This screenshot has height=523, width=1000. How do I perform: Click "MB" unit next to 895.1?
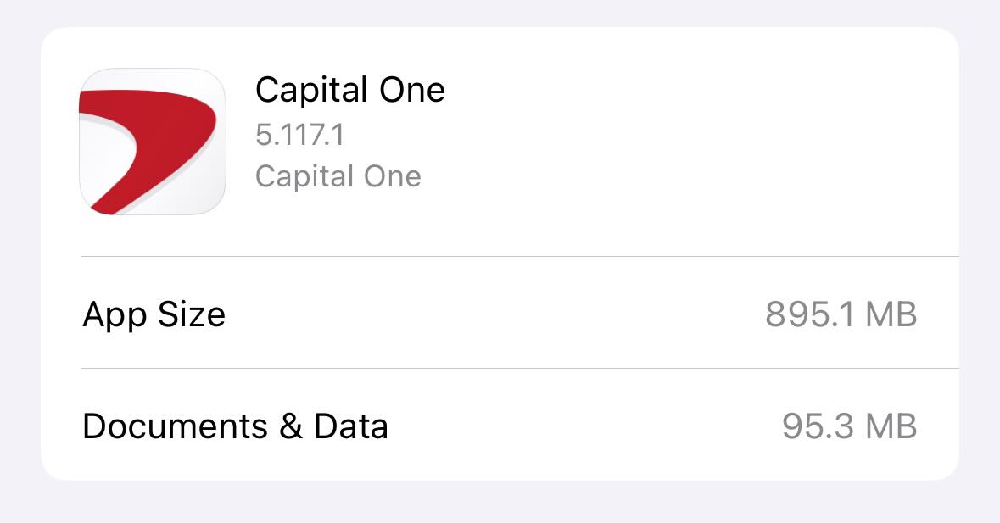pos(891,314)
